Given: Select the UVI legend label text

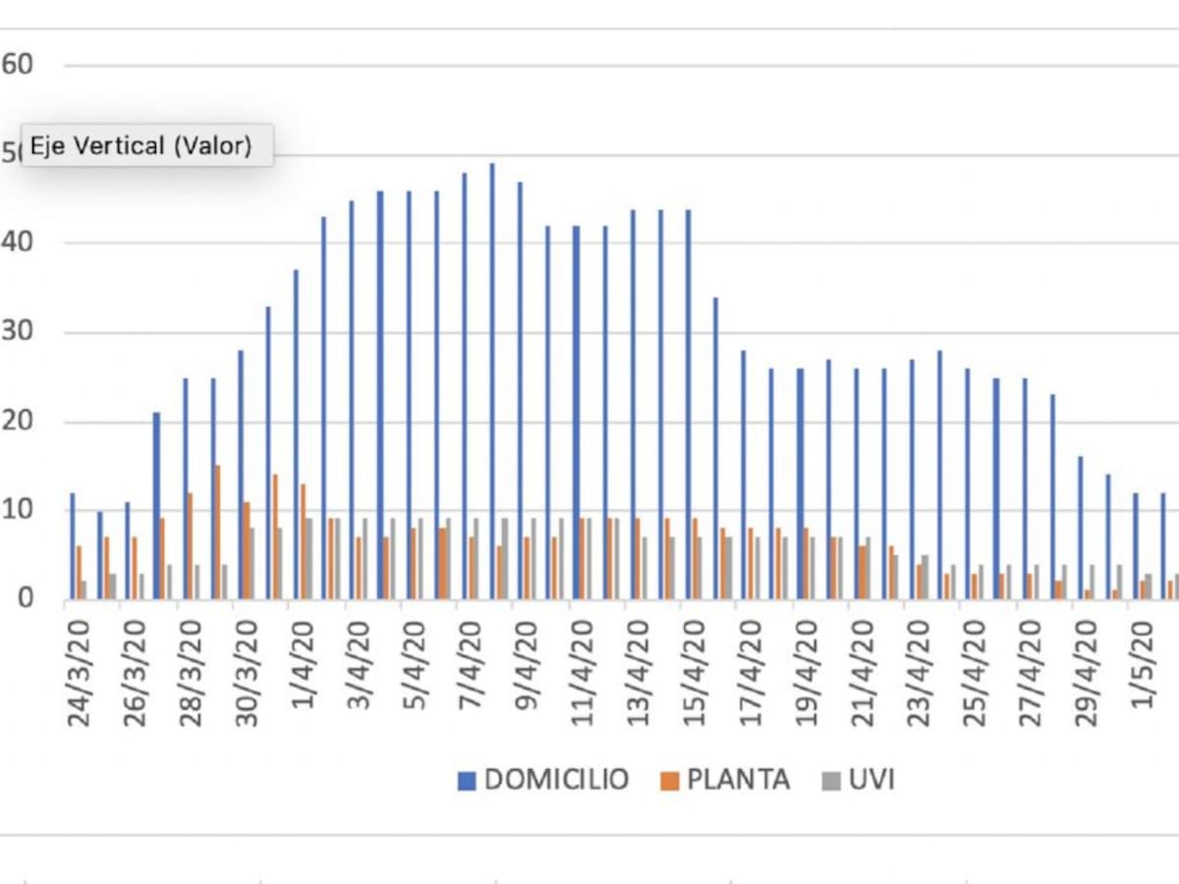Looking at the screenshot, I should pos(871,780).
